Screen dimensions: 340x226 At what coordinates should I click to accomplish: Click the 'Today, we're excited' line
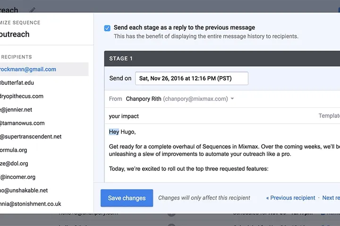click(x=188, y=169)
